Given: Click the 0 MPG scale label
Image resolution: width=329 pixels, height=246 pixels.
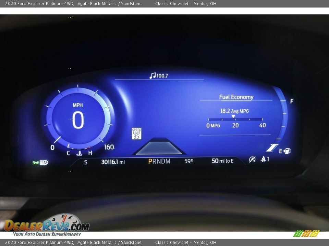Looking at the screenshot, I should 213,125.
